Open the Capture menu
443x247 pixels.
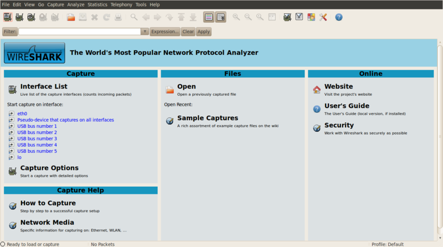point(55,4)
